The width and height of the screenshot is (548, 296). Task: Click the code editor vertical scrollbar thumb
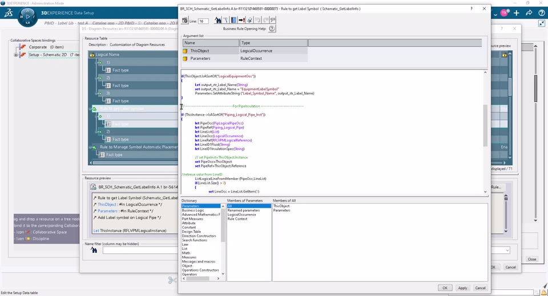(x=485, y=125)
